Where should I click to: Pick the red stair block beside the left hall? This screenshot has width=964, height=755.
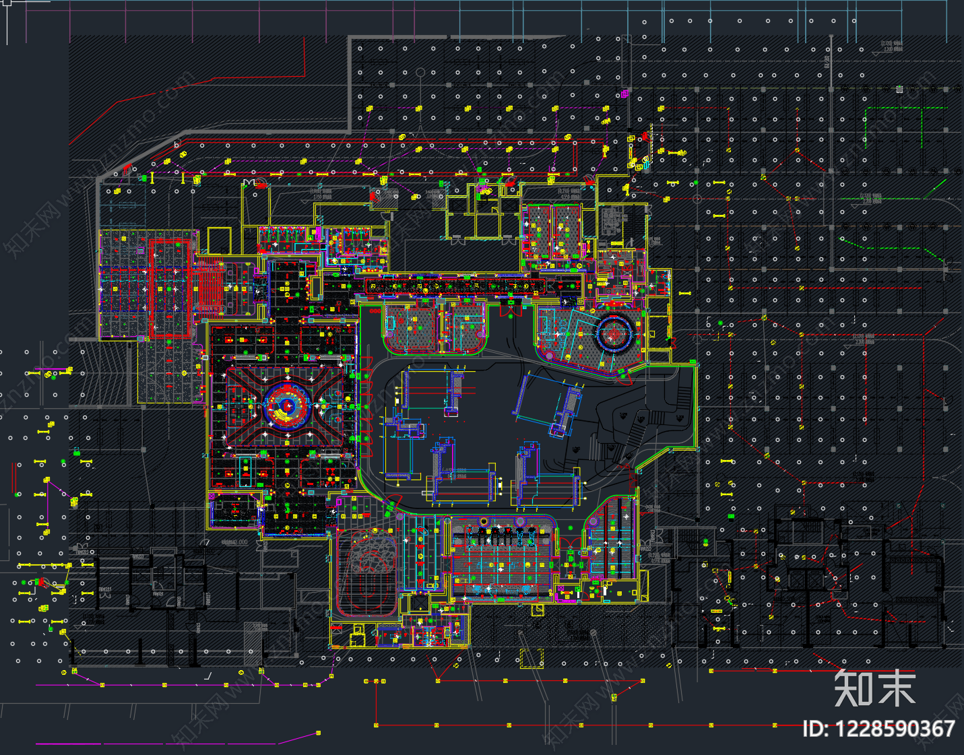coord(210,289)
